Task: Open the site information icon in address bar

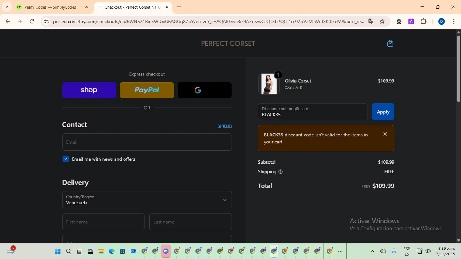Action: 46,22
